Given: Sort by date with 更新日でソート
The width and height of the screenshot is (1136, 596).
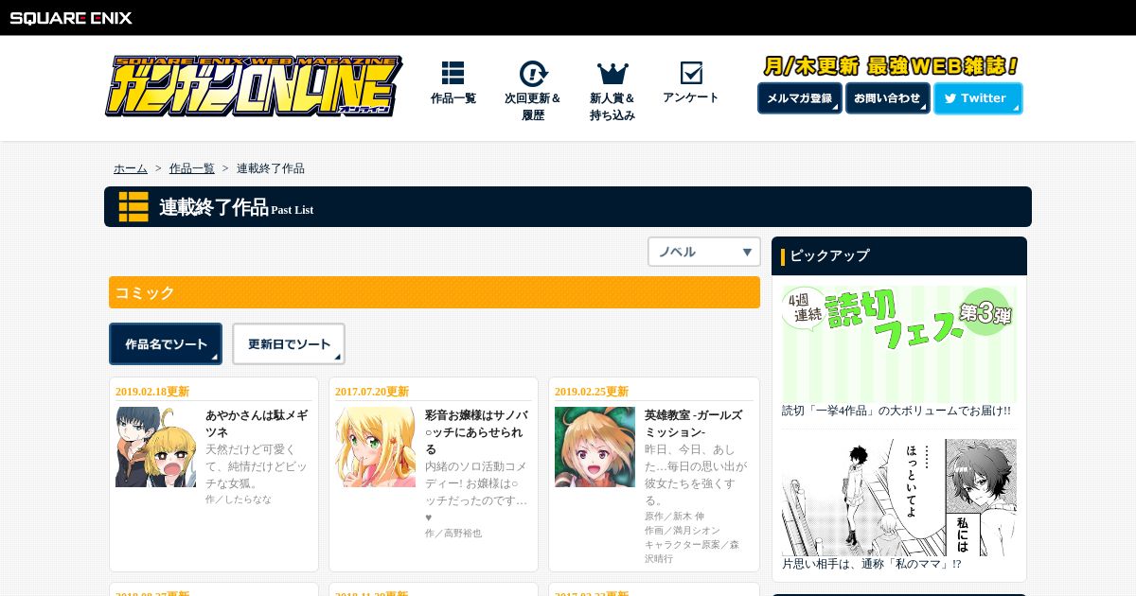Looking at the screenshot, I should tap(289, 344).
